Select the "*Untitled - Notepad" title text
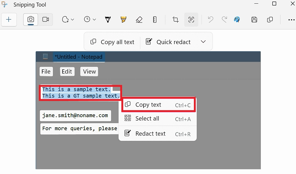296x174 pixels. click(x=78, y=57)
